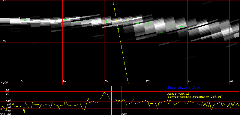Click the blue Time Series Plot title
The height and width of the screenshot is (115, 240).
(x=184, y=88)
